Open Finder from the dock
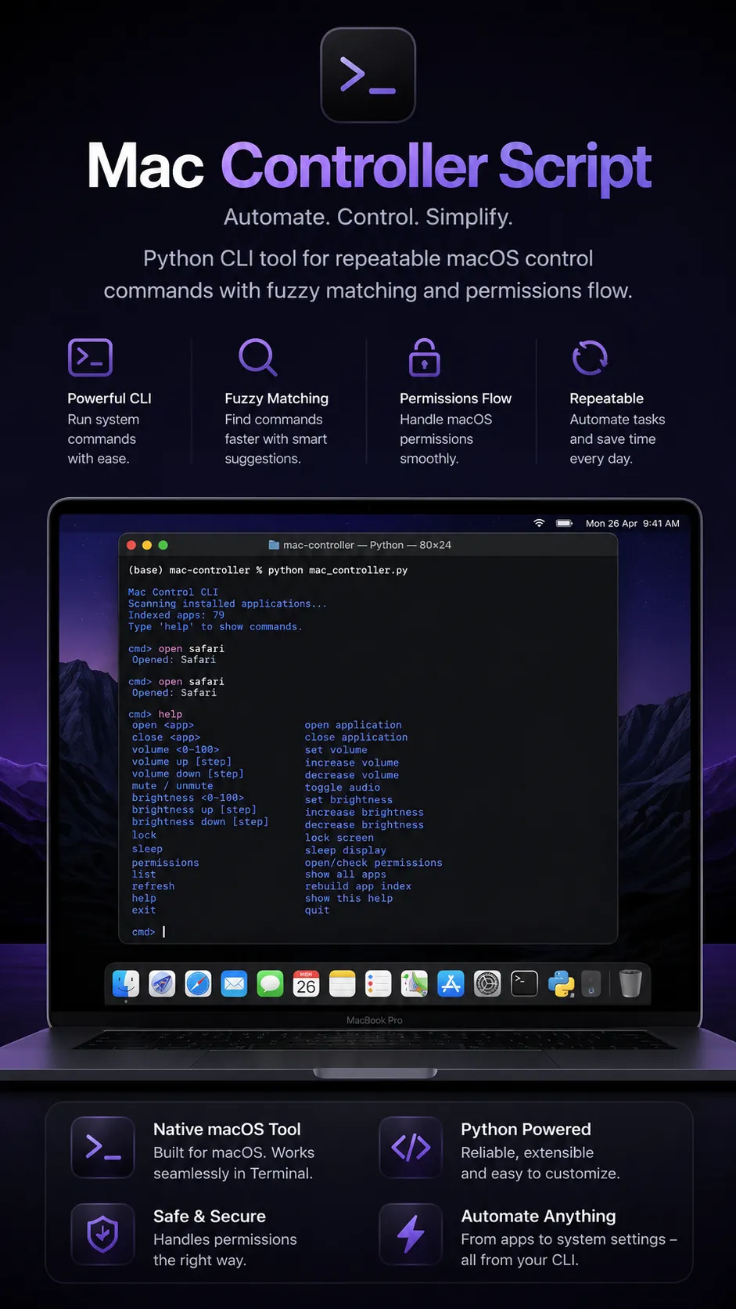 [126, 984]
